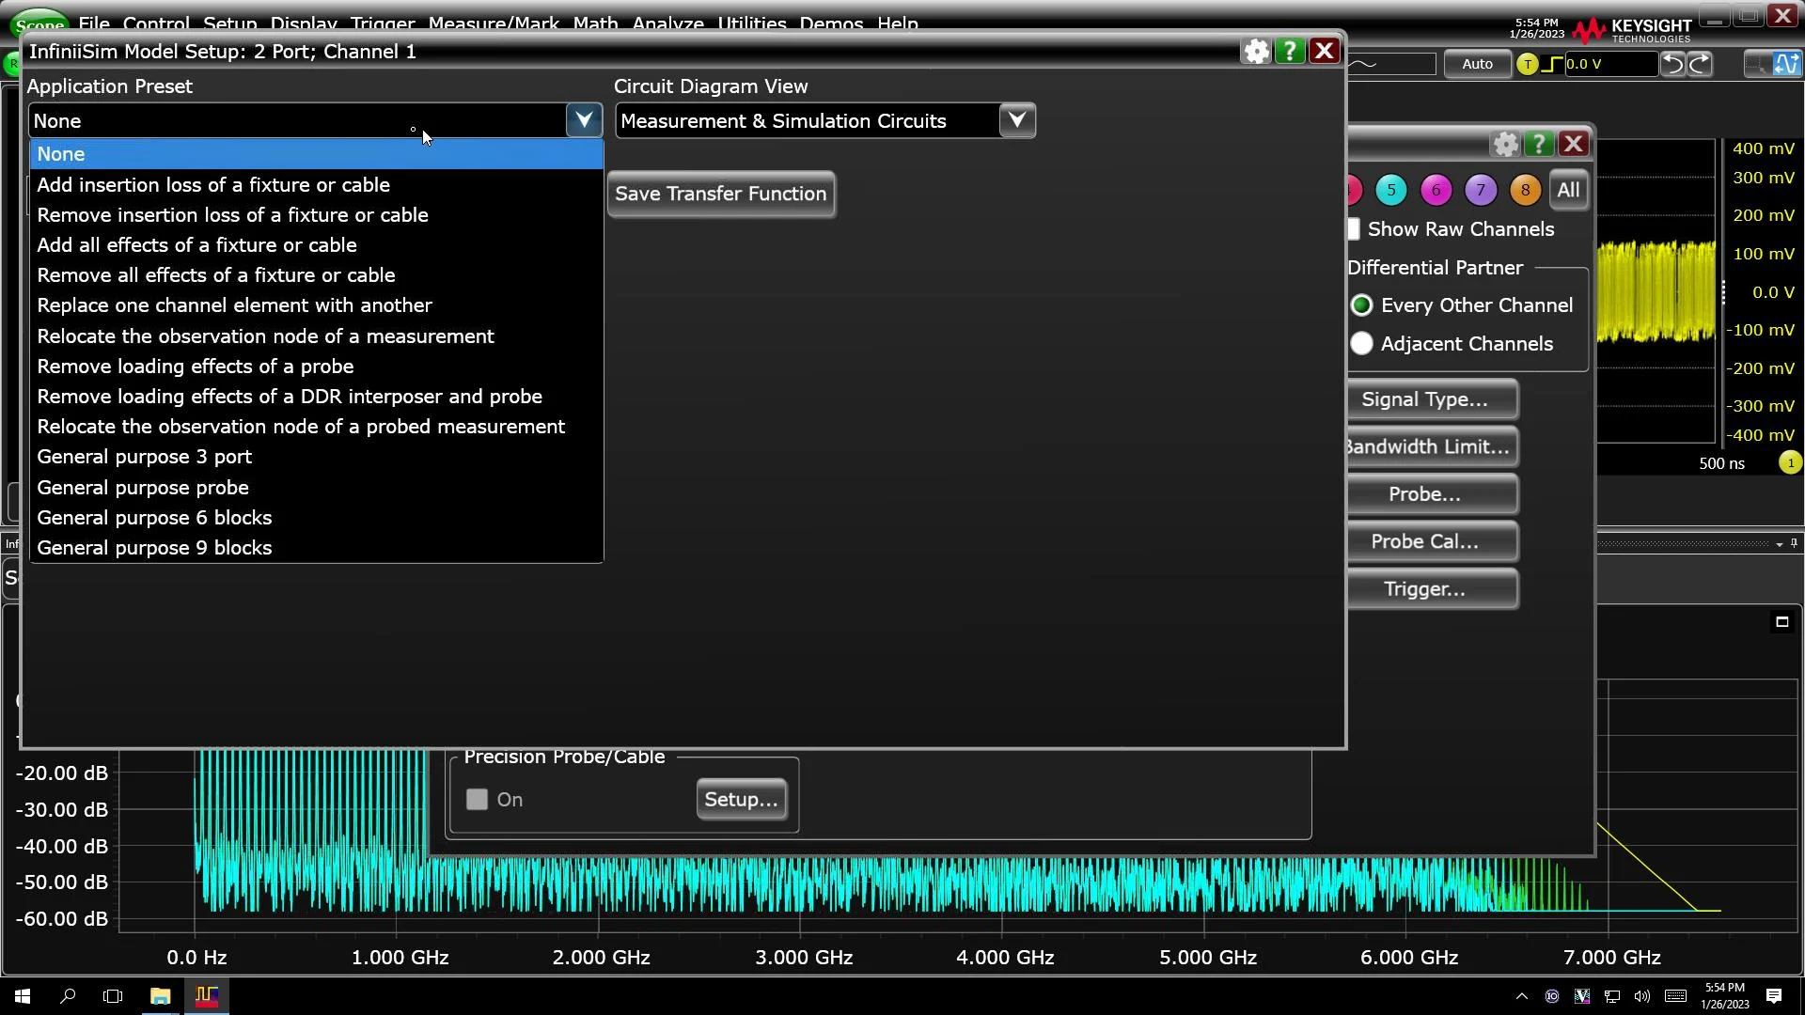Open the Demos menu
Viewport: 1805px width, 1015px height.
click(x=831, y=23)
